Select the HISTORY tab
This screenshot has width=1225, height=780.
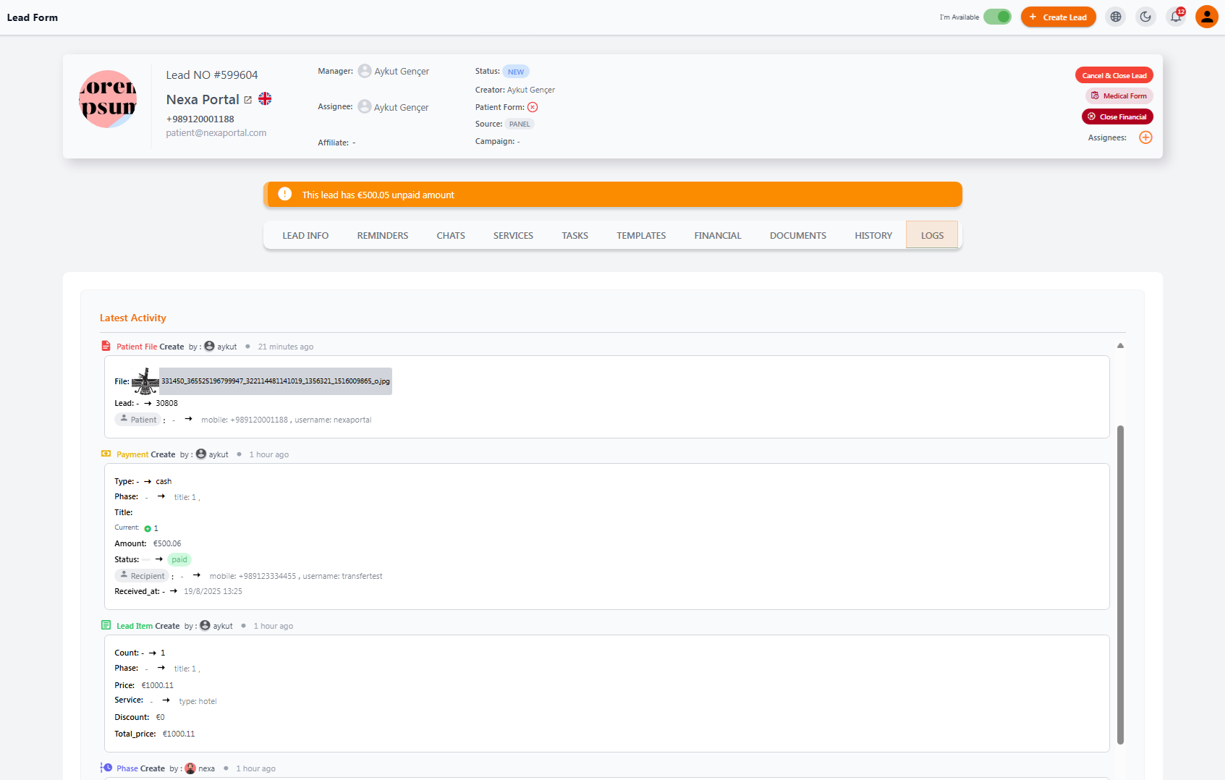click(x=873, y=235)
